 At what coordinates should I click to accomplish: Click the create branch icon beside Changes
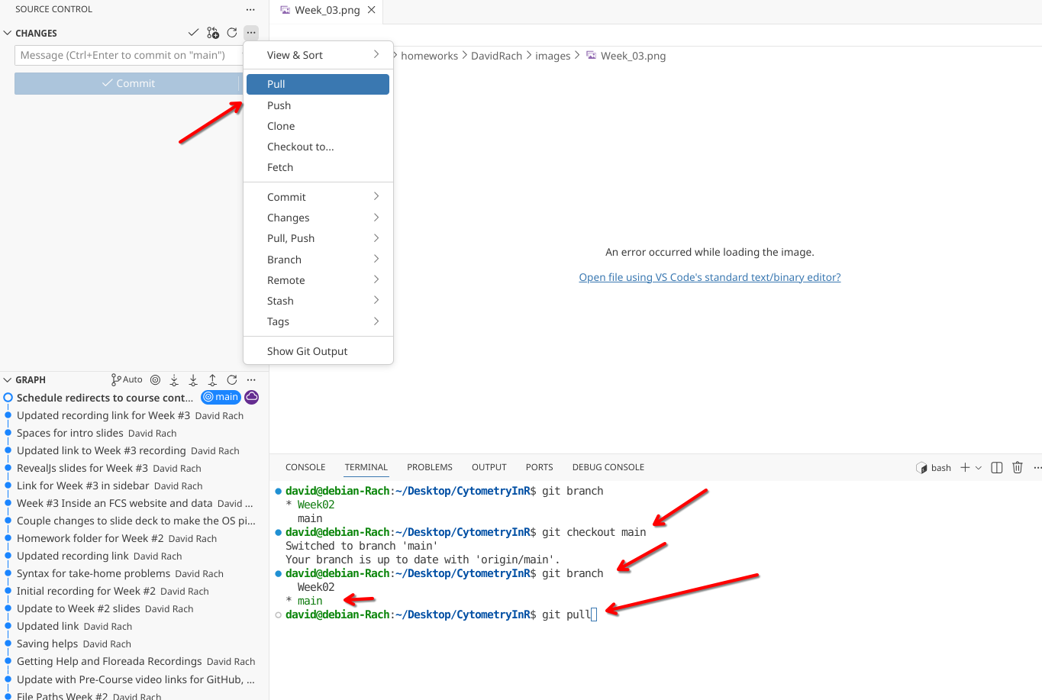(x=213, y=33)
